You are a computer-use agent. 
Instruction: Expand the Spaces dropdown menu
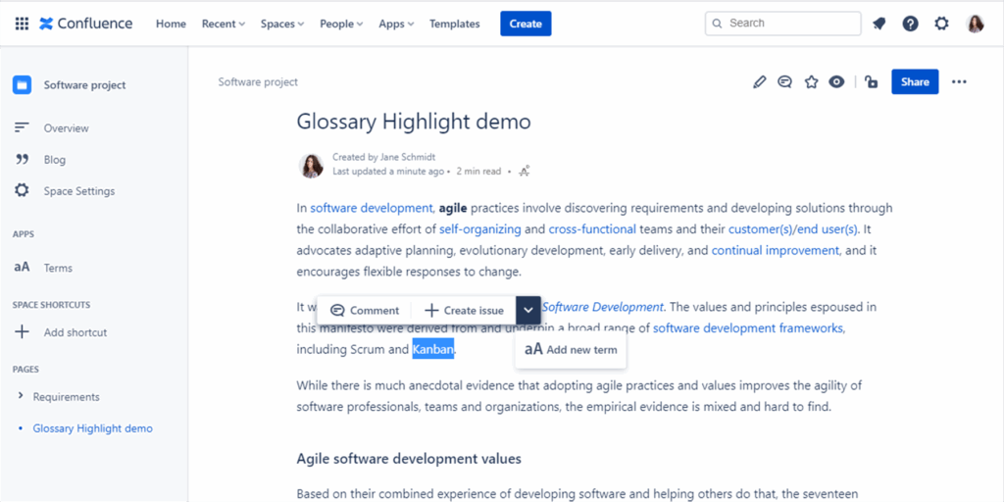click(x=282, y=24)
